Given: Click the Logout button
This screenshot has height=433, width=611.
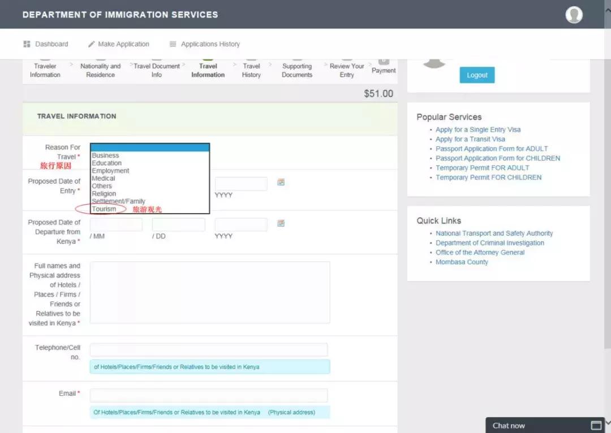Looking at the screenshot, I should coord(477,75).
